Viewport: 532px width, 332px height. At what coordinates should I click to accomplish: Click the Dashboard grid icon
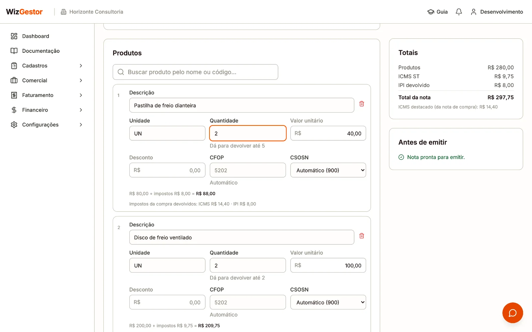(x=14, y=36)
